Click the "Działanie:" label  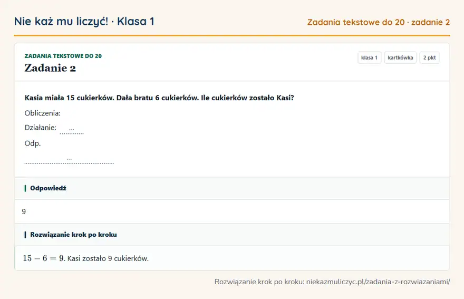coord(40,128)
